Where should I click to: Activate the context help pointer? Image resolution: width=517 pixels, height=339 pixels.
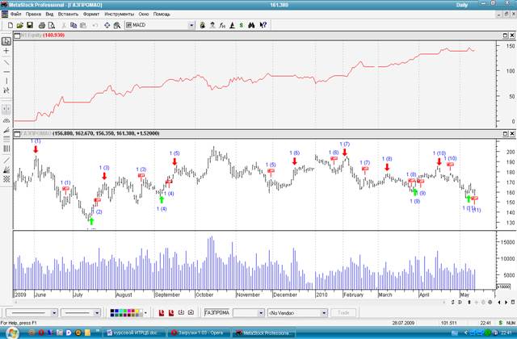(263, 25)
